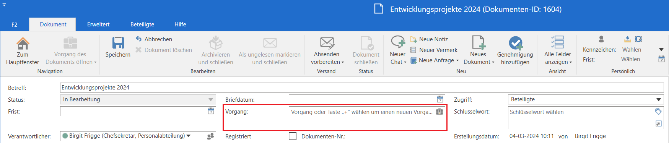The height and width of the screenshot is (143, 669).
Task: Open the Hilfe ribbon tab
Action: pyautogui.click(x=180, y=24)
